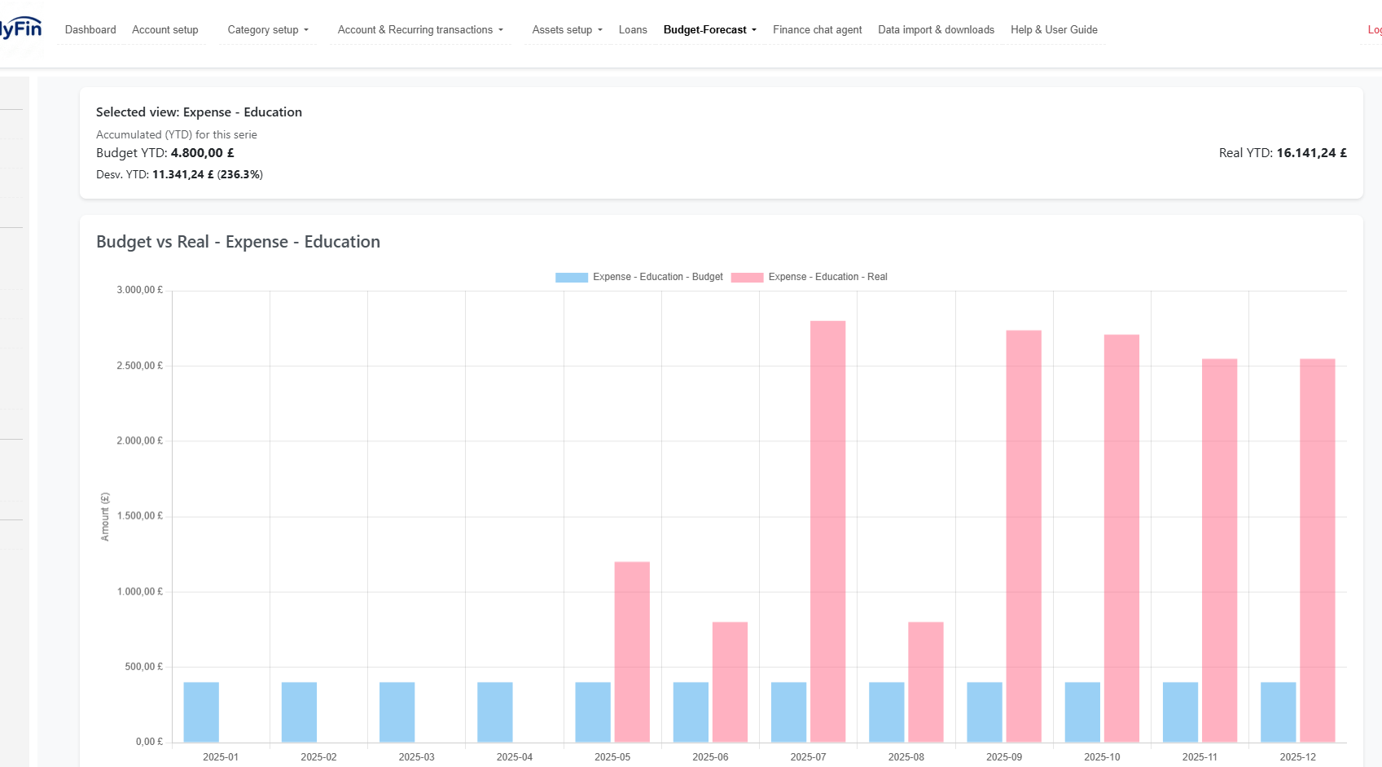Expand the Category setup dropdown
The width and height of the screenshot is (1382, 767).
coord(268,29)
